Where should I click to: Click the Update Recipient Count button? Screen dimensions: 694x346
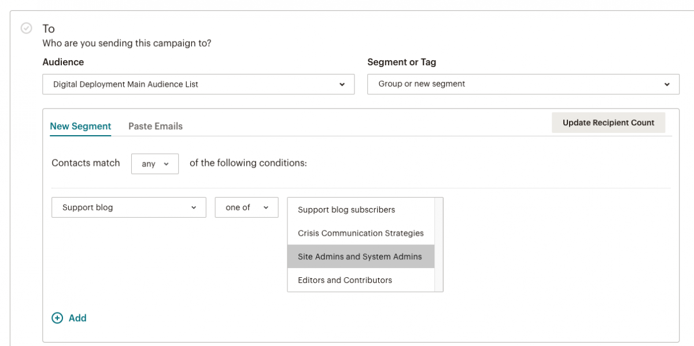[x=608, y=122]
